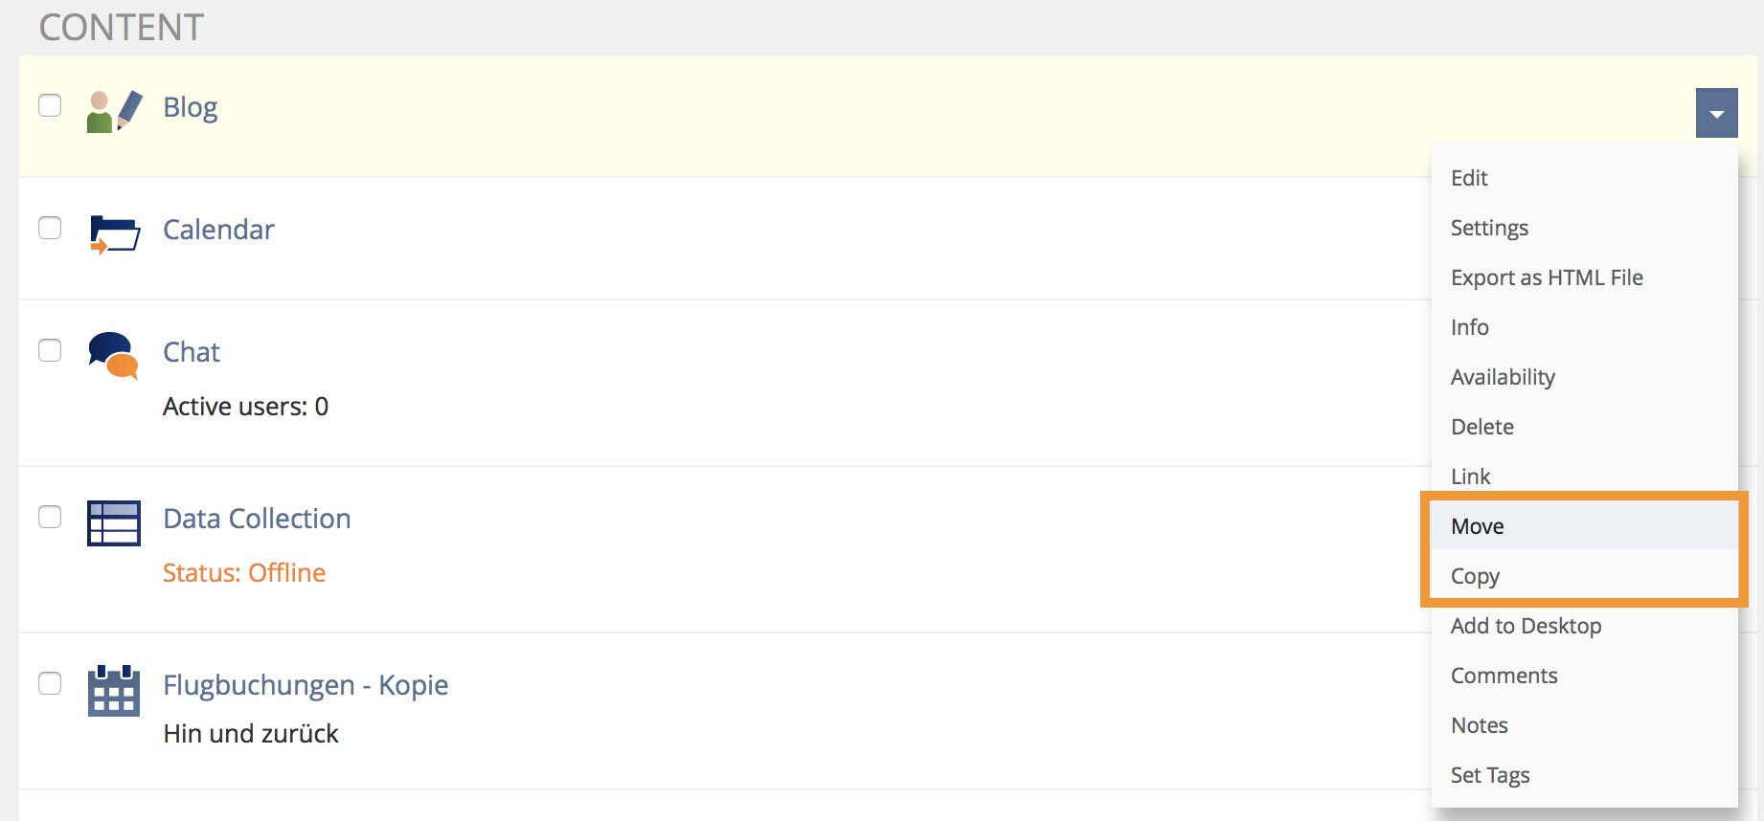Click Delete in the actions menu

pos(1481,427)
